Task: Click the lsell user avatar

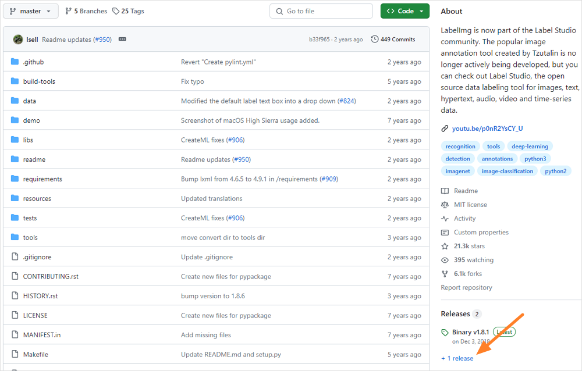Action: [18, 40]
